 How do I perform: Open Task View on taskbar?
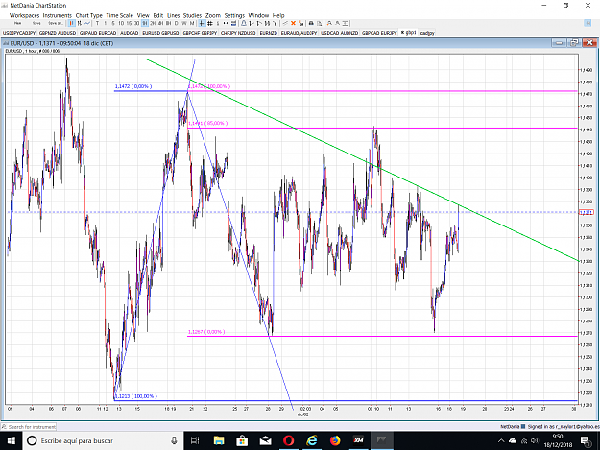195,440
